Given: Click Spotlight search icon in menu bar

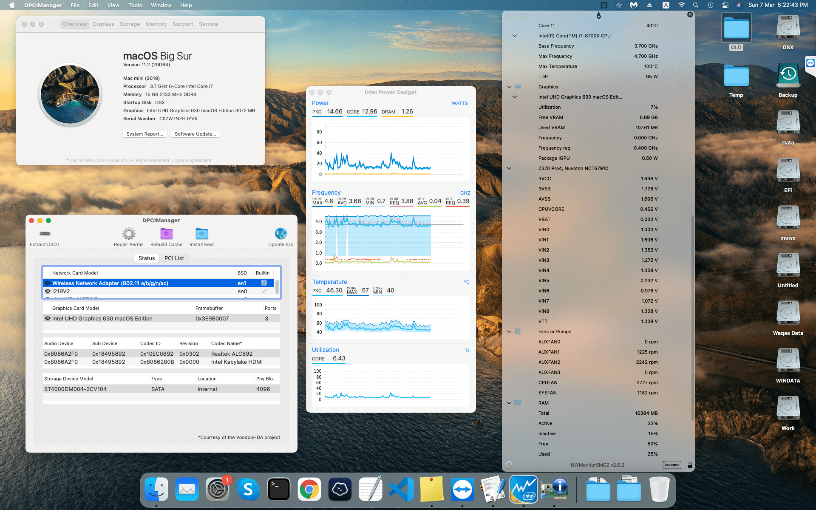Looking at the screenshot, I should coord(696,5).
